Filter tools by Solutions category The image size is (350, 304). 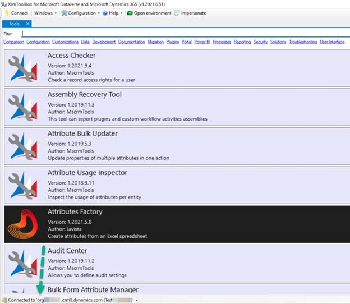[x=278, y=42]
